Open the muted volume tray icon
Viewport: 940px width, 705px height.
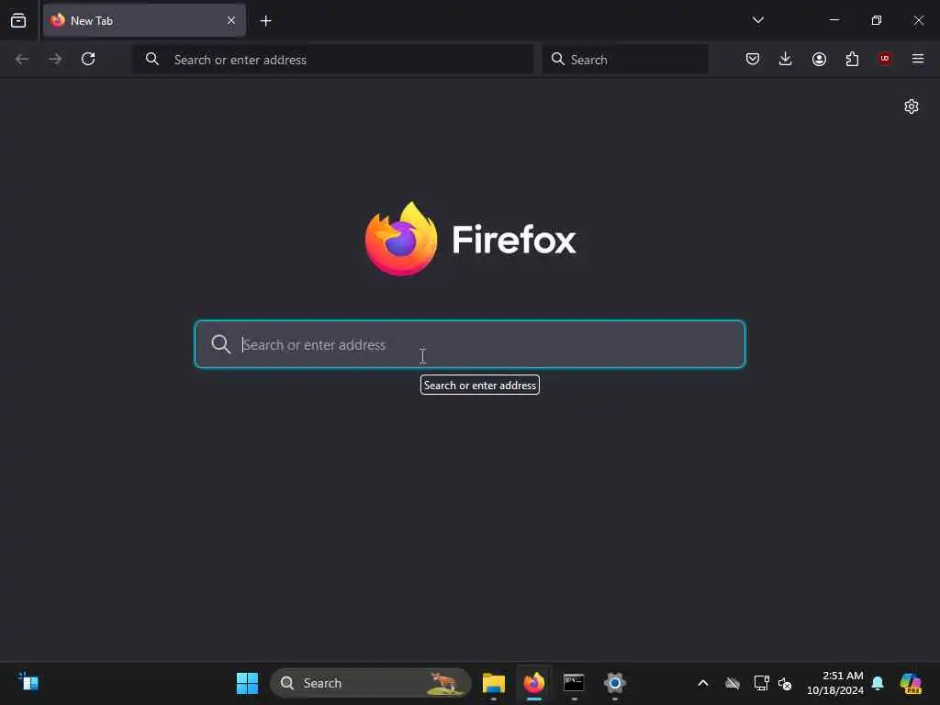(784, 683)
